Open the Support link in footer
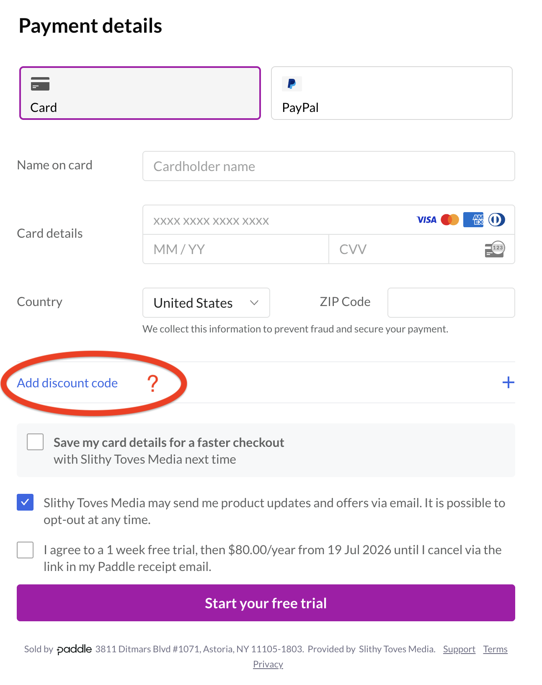Screen dimensions: 542x685 tap(459, 649)
